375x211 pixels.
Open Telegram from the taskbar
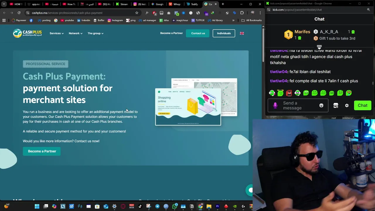[x=157, y=206]
